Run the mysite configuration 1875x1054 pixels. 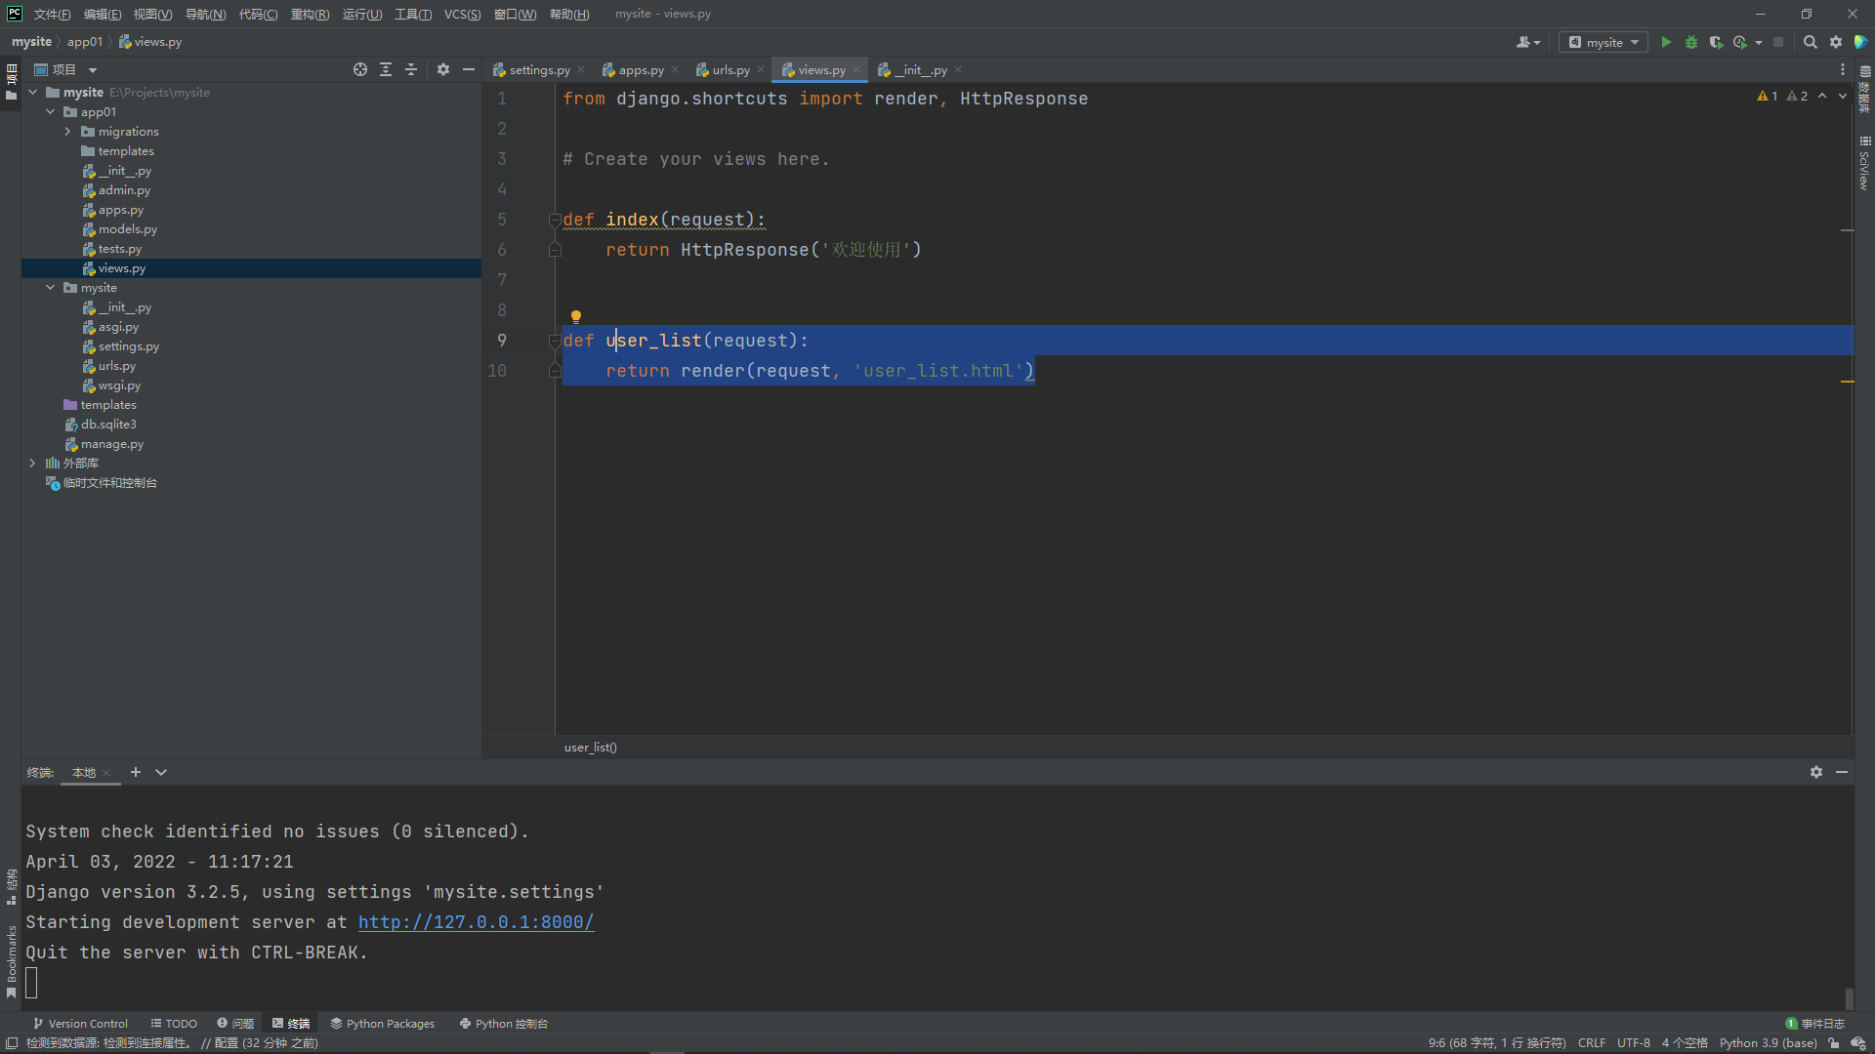click(1666, 42)
